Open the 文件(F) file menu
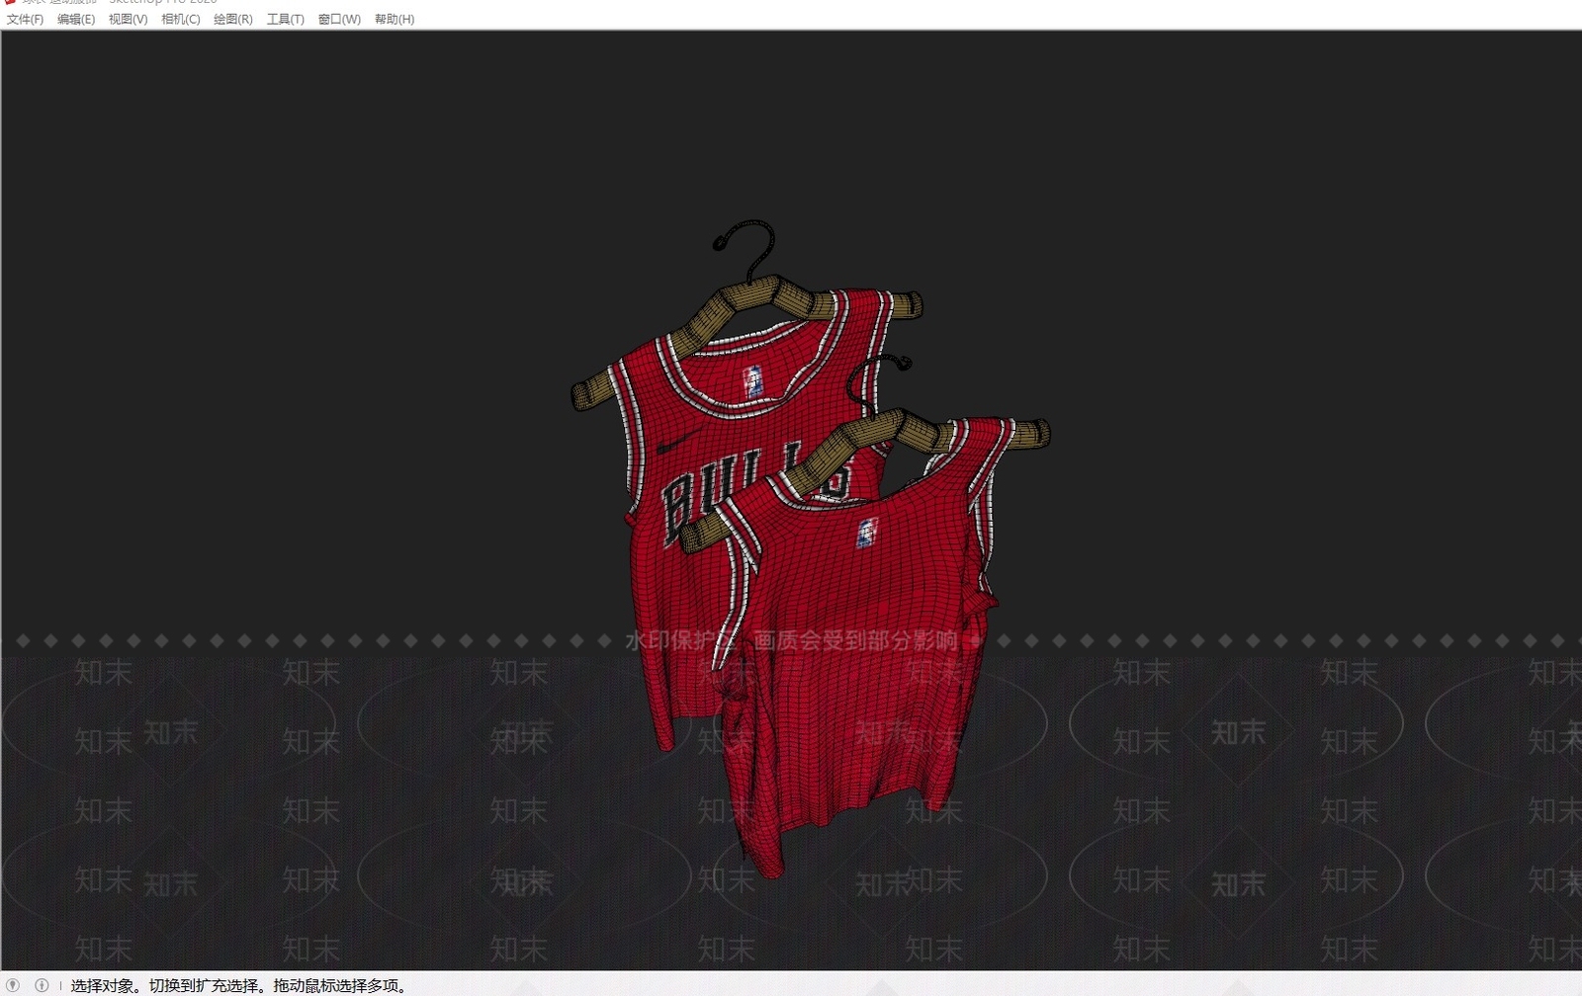The width and height of the screenshot is (1582, 996). [25, 19]
